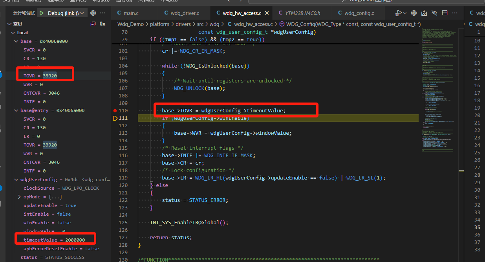Click src in the breadcrumb path

[x=201, y=24]
